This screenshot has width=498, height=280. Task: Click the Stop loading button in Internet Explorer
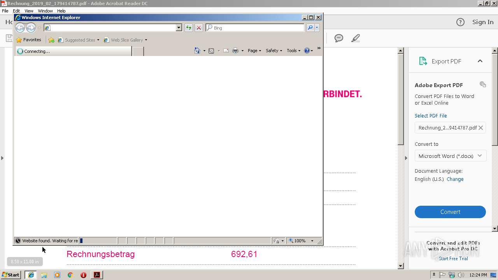click(199, 28)
